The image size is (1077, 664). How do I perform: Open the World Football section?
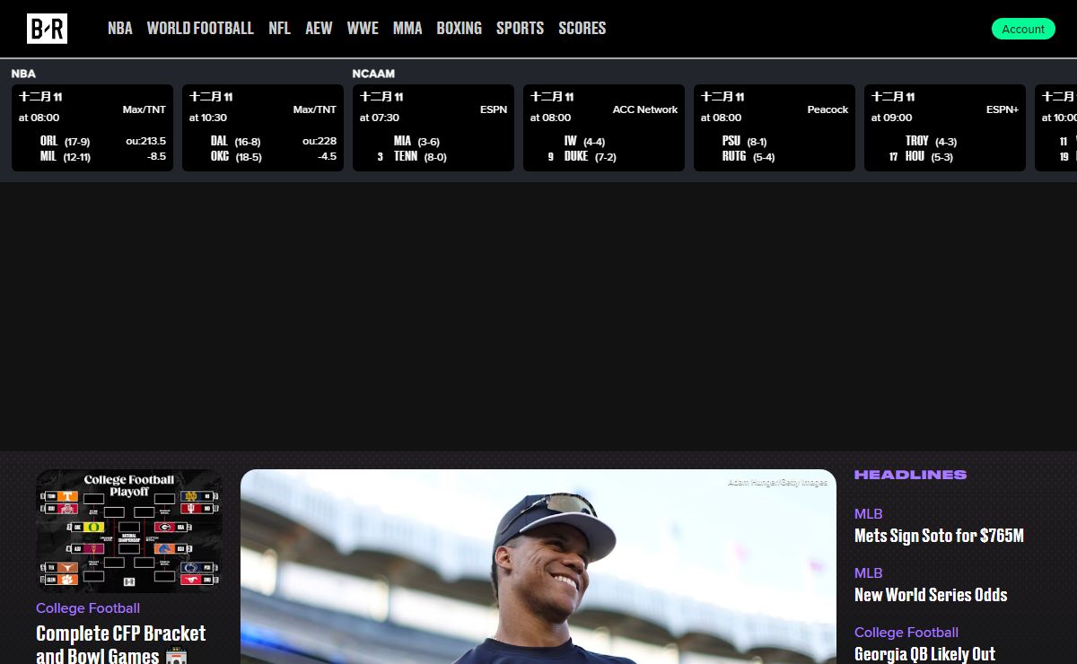pos(200,29)
